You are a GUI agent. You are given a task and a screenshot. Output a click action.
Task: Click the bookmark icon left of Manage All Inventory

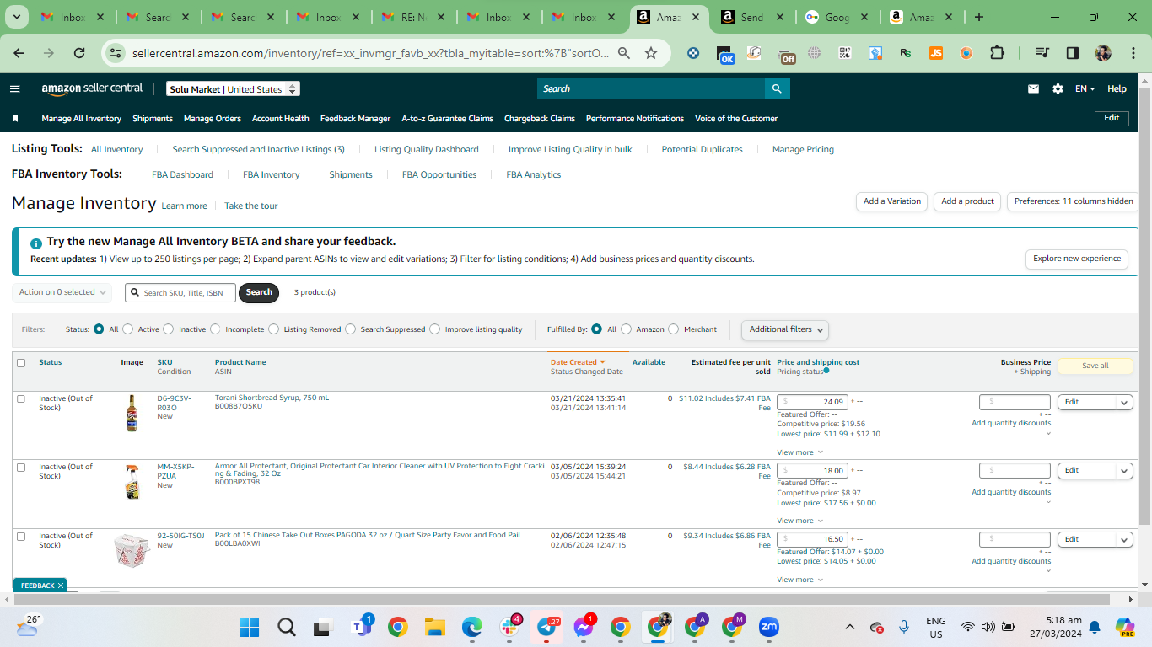tap(15, 119)
